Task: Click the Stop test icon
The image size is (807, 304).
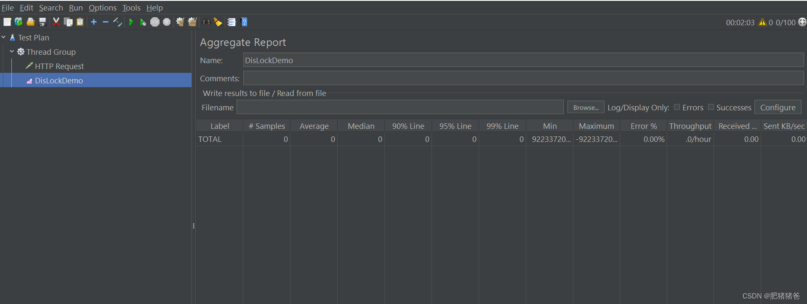Action: [155, 22]
